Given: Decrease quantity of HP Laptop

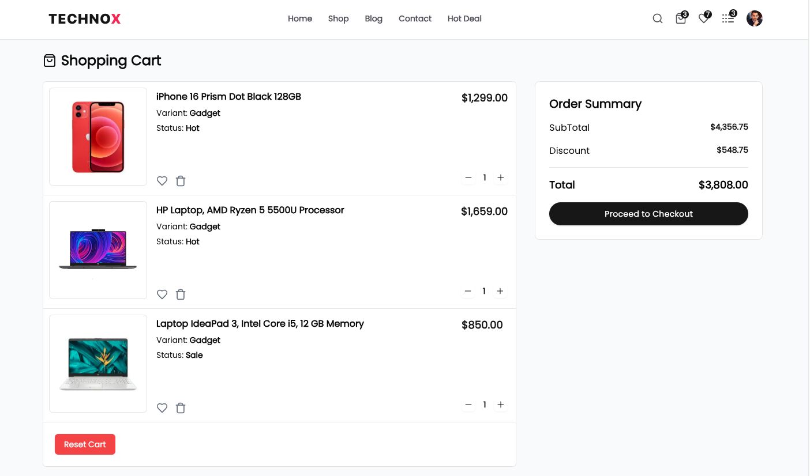Looking at the screenshot, I should (468, 291).
